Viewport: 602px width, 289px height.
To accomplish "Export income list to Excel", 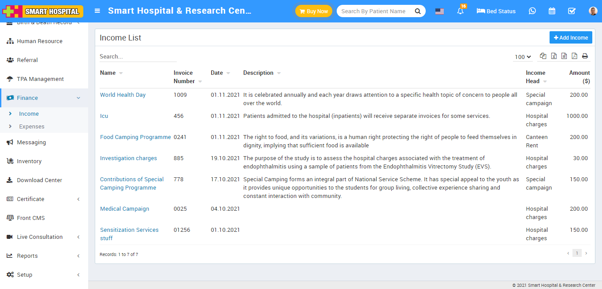I will pyautogui.click(x=554, y=56).
